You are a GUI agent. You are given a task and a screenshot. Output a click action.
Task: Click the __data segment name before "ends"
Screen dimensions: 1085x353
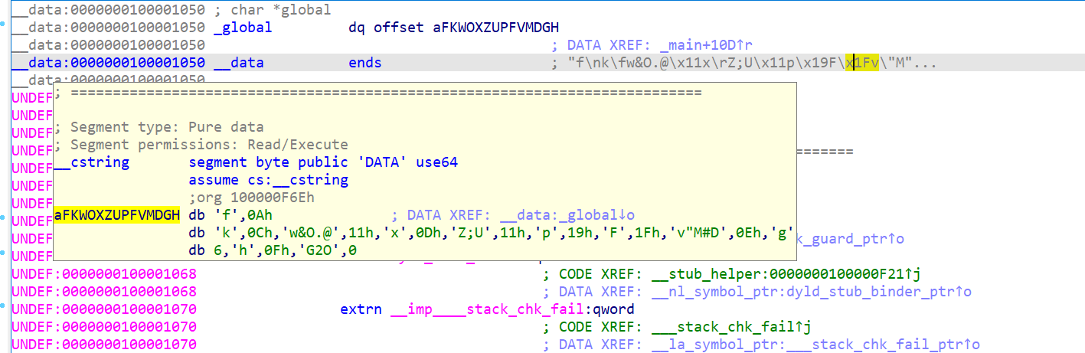click(239, 63)
